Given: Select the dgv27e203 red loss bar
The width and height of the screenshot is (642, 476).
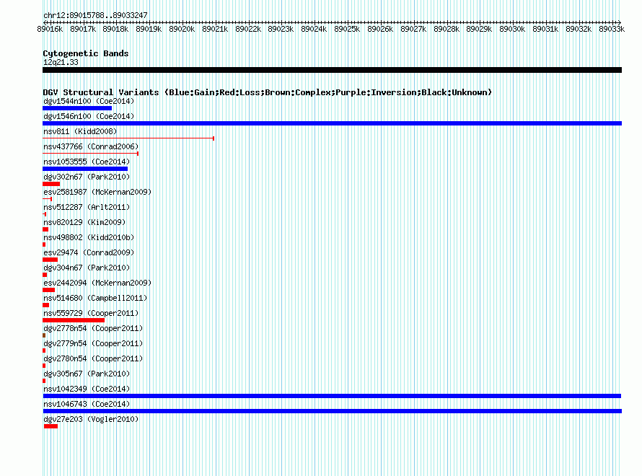Looking at the screenshot, I should pyautogui.click(x=50, y=426).
